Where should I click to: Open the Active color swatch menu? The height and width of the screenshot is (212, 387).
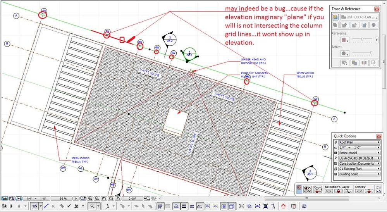click(345, 53)
